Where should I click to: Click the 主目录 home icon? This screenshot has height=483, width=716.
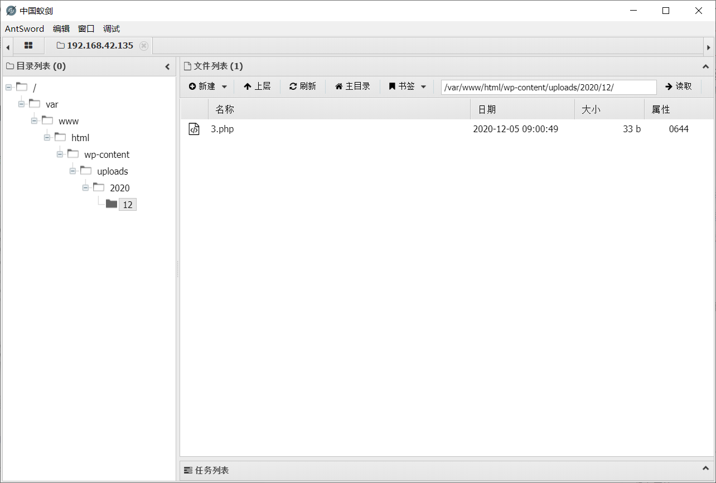coord(339,86)
